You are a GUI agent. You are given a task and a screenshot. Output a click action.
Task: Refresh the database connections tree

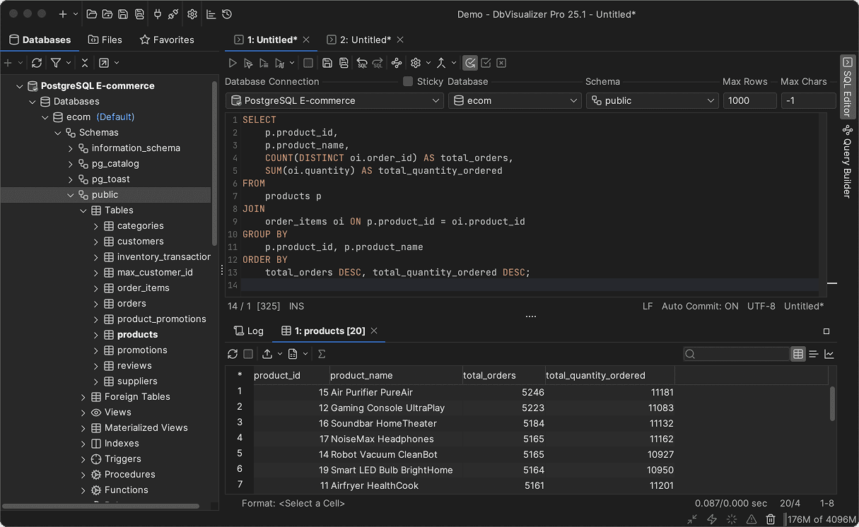(x=36, y=62)
